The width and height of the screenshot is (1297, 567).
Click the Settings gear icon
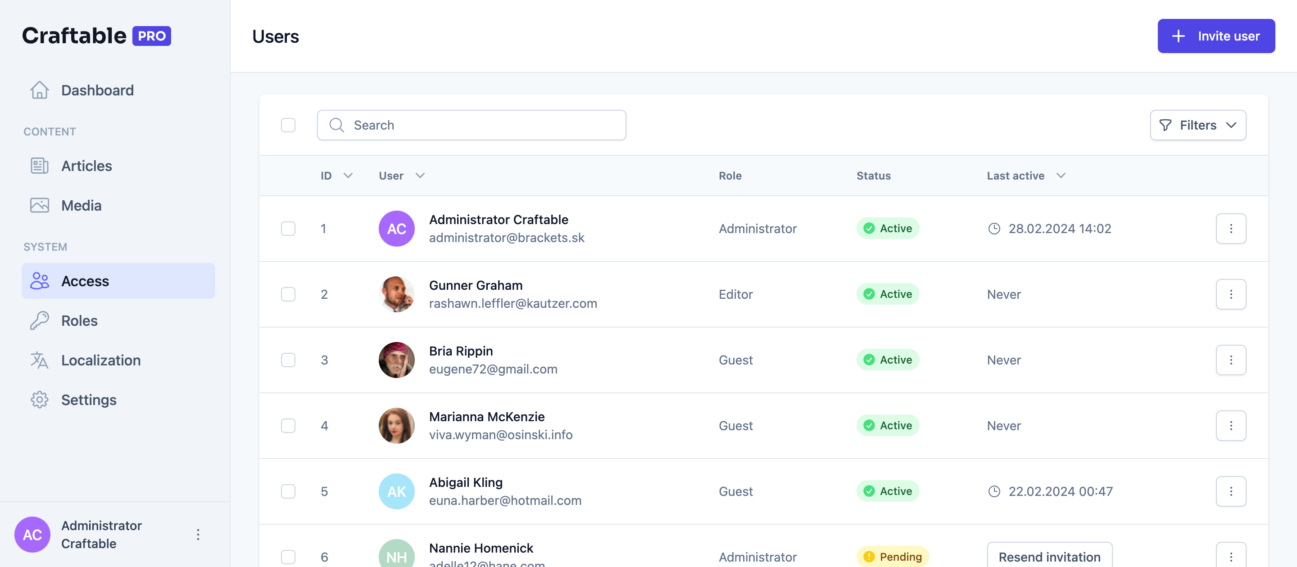point(39,400)
